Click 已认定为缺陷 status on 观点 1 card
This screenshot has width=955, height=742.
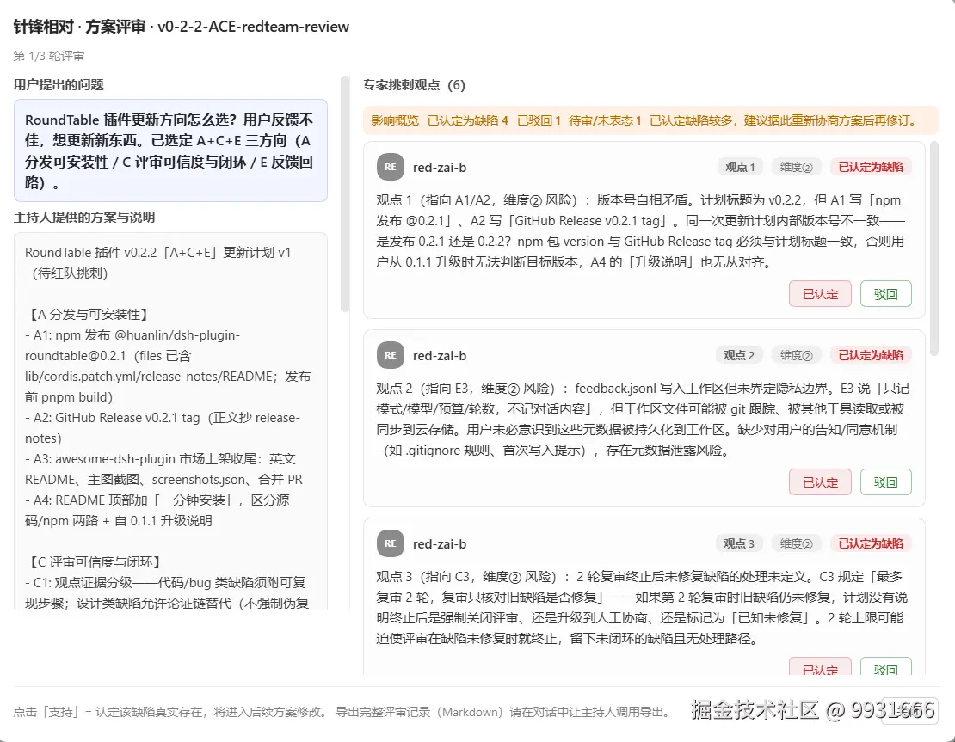(x=871, y=167)
